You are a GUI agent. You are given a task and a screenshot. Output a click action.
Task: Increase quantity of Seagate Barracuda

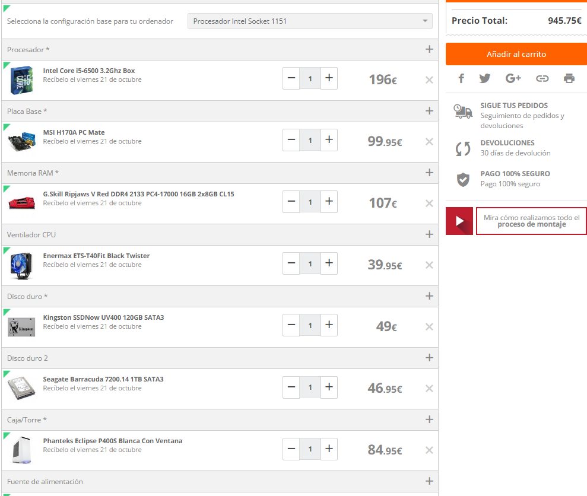coord(329,387)
